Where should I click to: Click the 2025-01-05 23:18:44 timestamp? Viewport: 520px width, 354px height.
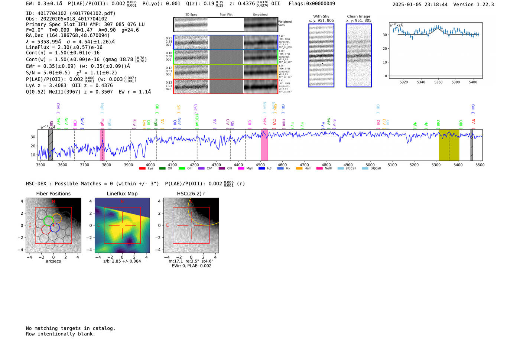click(x=420, y=4)
